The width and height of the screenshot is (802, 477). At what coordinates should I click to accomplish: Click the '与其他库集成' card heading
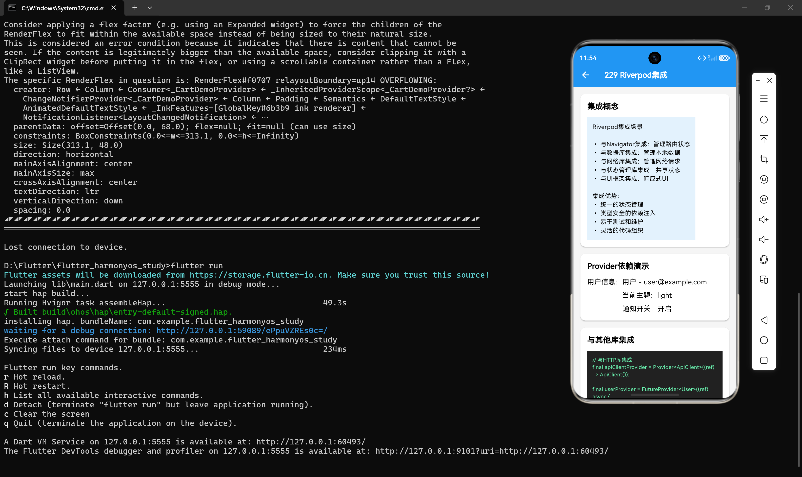tap(610, 340)
